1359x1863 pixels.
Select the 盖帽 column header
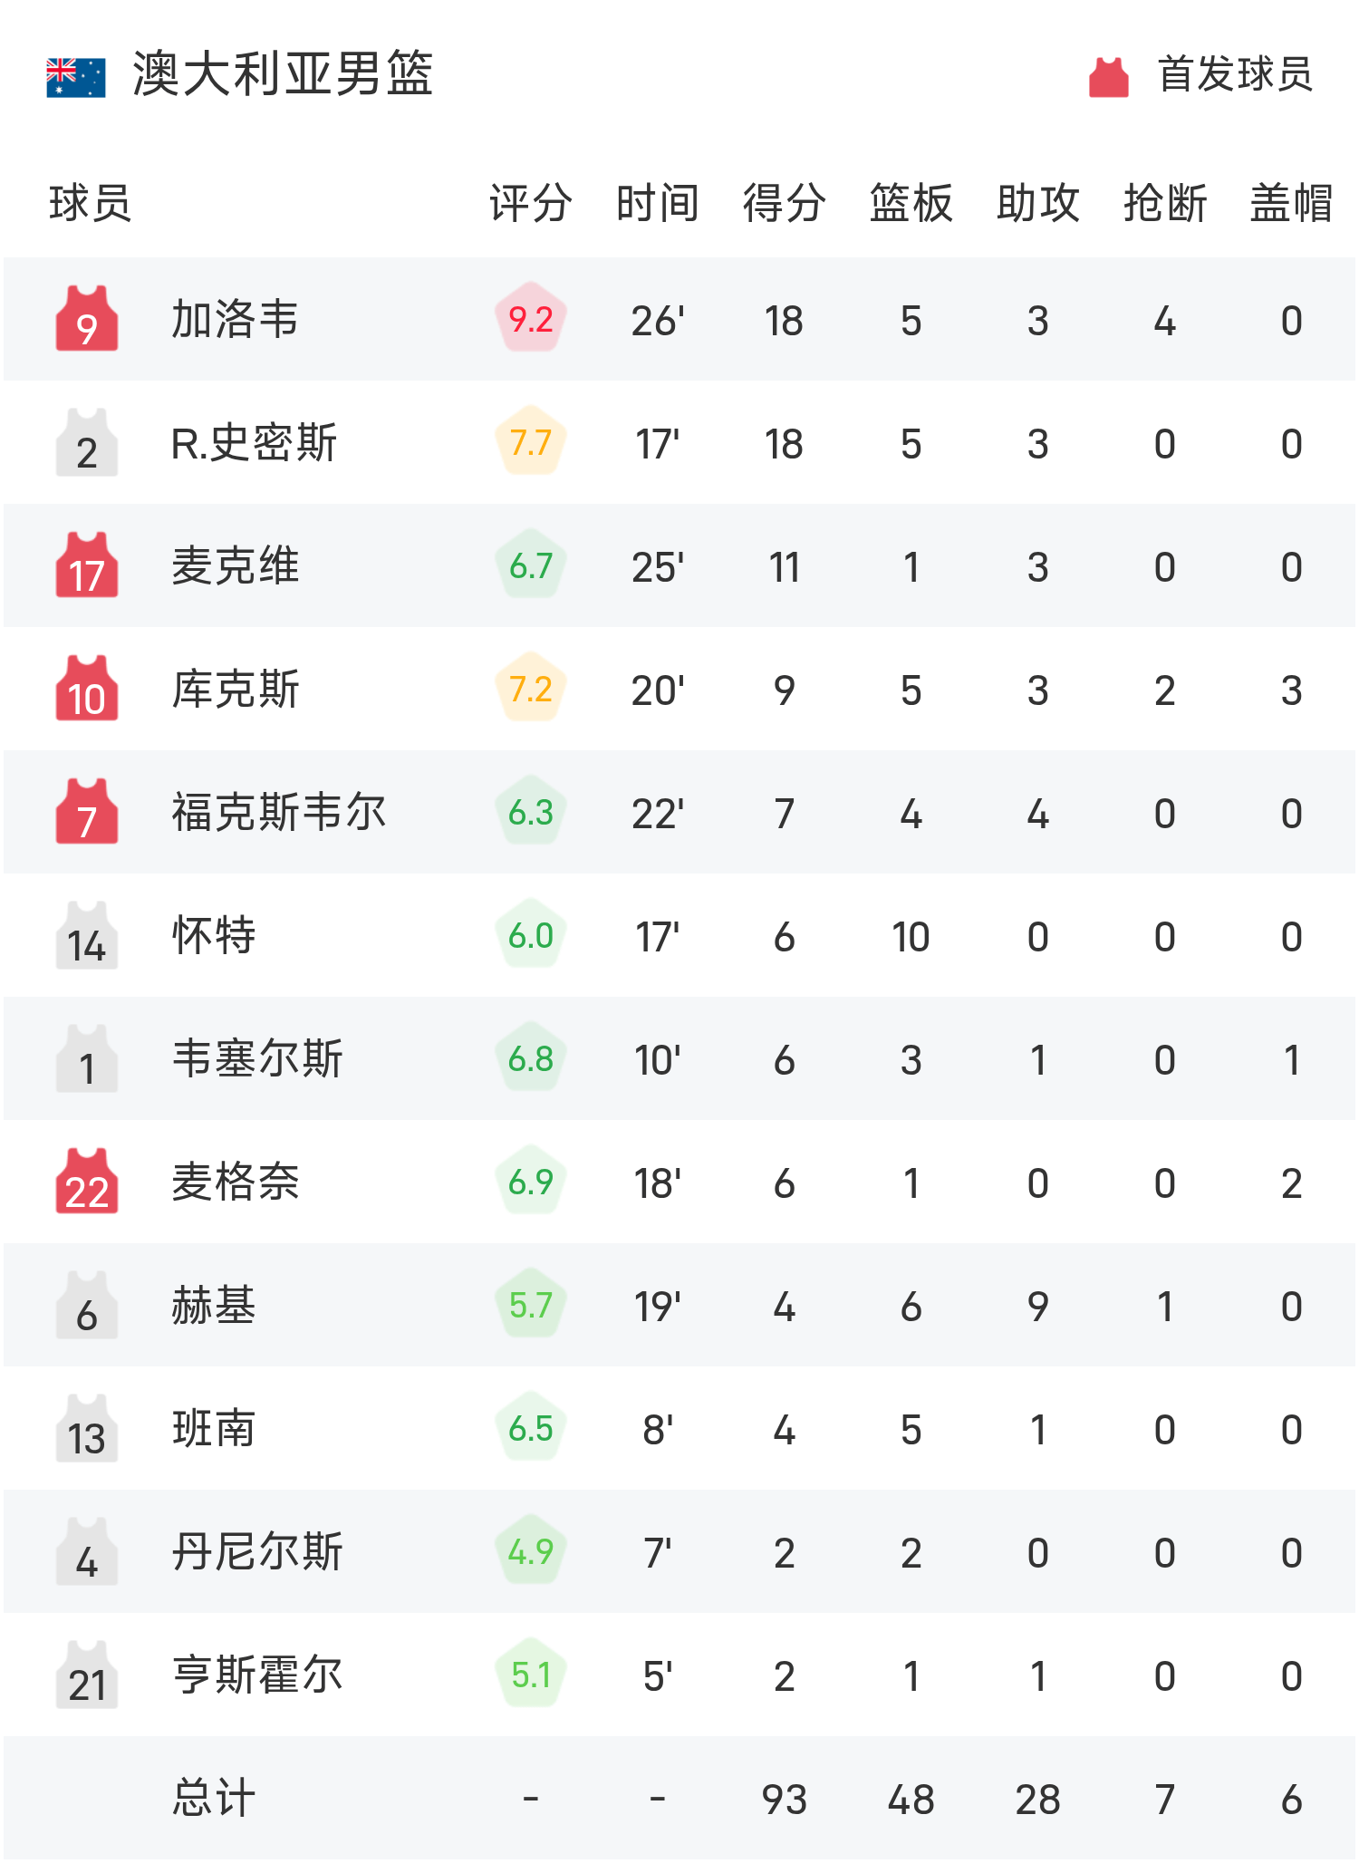click(x=1292, y=203)
